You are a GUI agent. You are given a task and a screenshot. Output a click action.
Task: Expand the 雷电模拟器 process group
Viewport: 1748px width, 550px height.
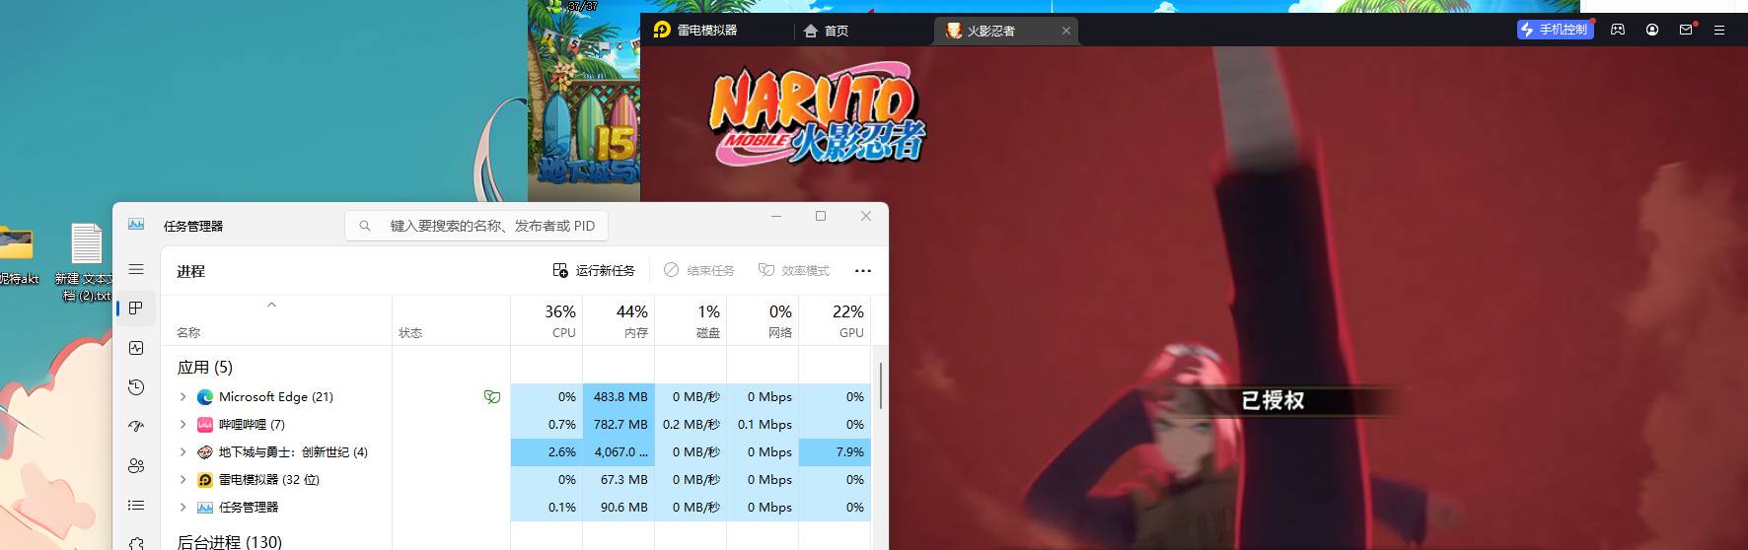click(182, 480)
